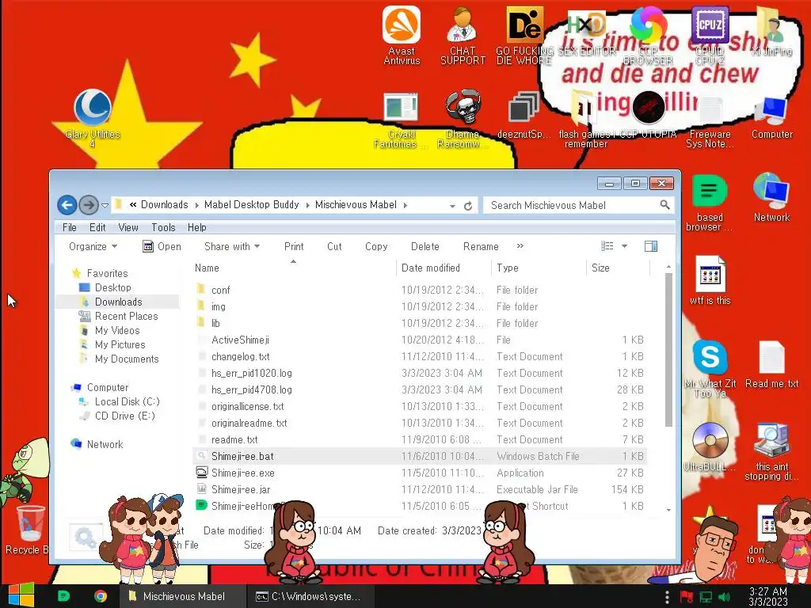The width and height of the screenshot is (811, 608).
Task: Change view using the view icon
Action: 607,246
